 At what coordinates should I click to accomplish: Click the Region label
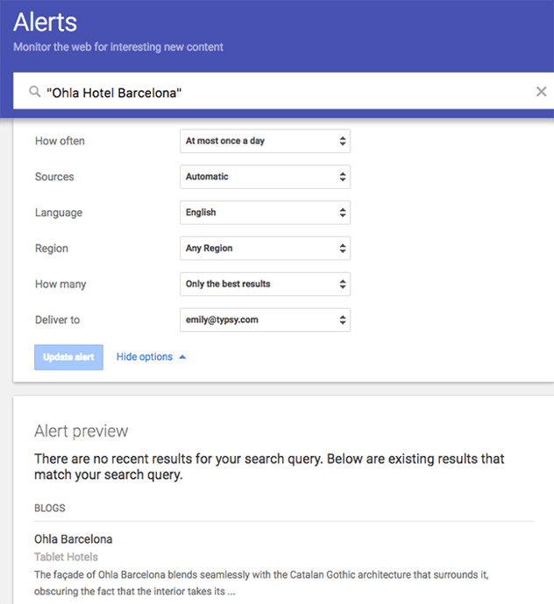(52, 249)
